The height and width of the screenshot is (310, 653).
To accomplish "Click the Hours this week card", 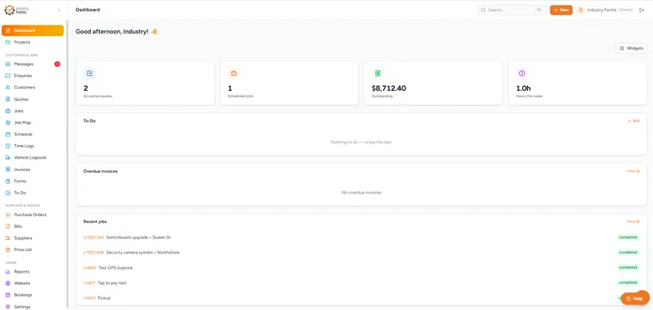I will [x=577, y=84].
